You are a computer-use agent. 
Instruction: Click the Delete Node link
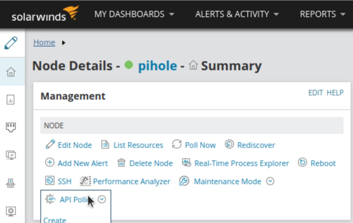(151, 163)
